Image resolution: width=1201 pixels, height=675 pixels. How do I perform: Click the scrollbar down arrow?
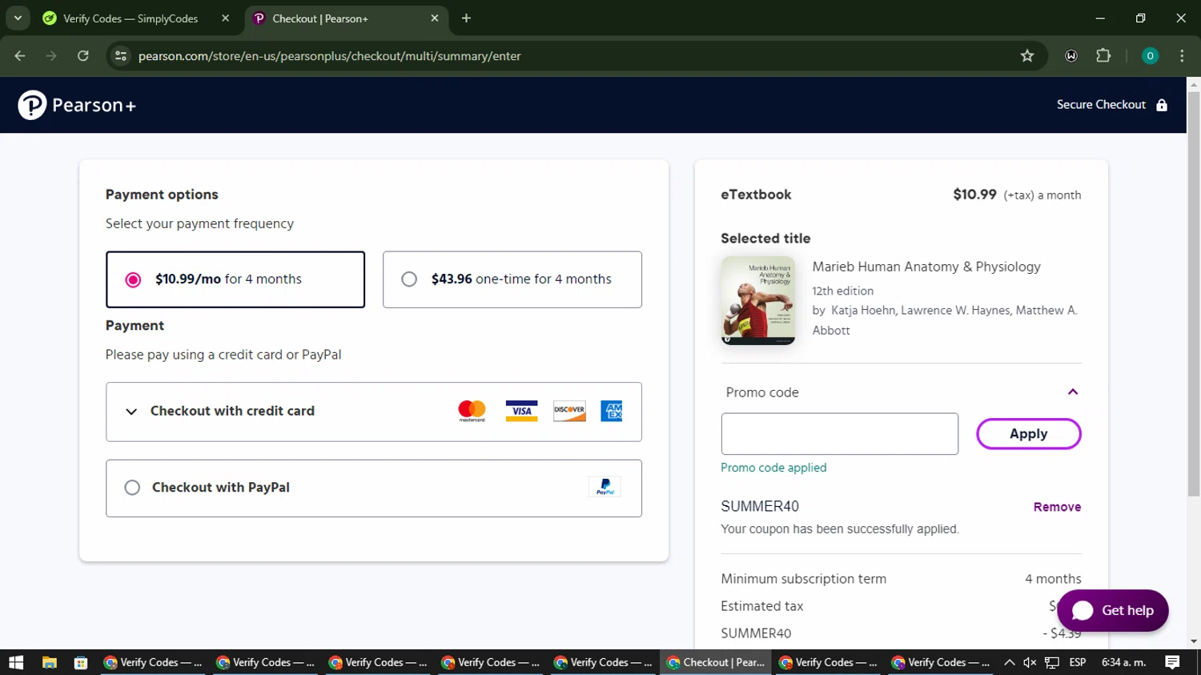click(1194, 641)
